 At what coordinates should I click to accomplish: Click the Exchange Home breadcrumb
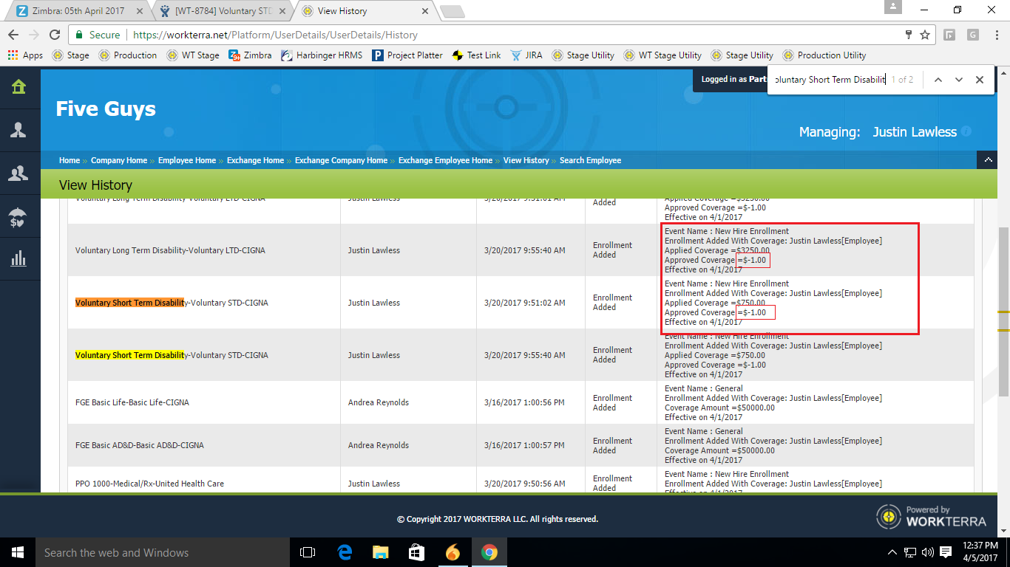[255, 160]
